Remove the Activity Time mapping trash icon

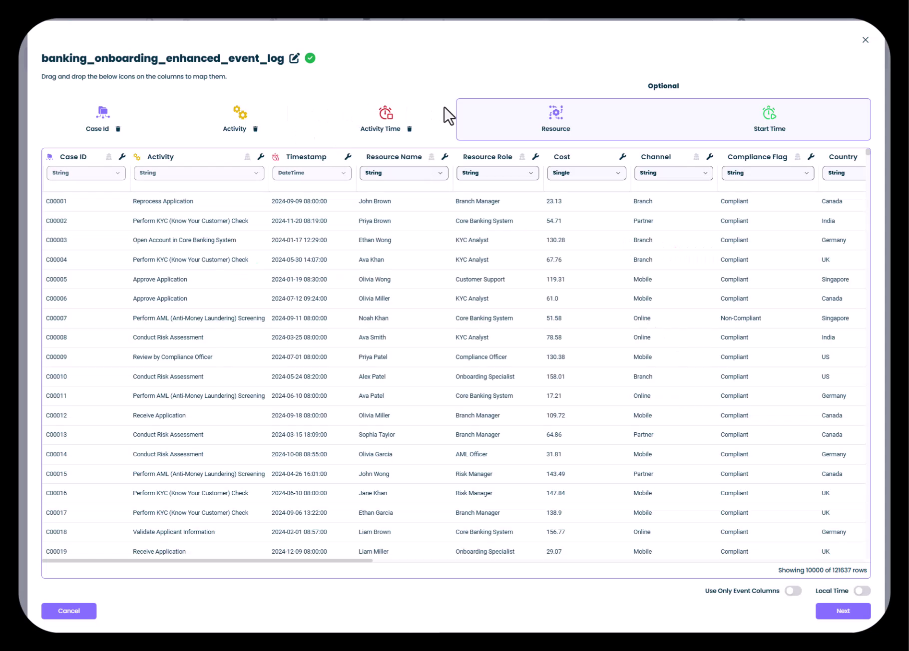[x=410, y=129]
